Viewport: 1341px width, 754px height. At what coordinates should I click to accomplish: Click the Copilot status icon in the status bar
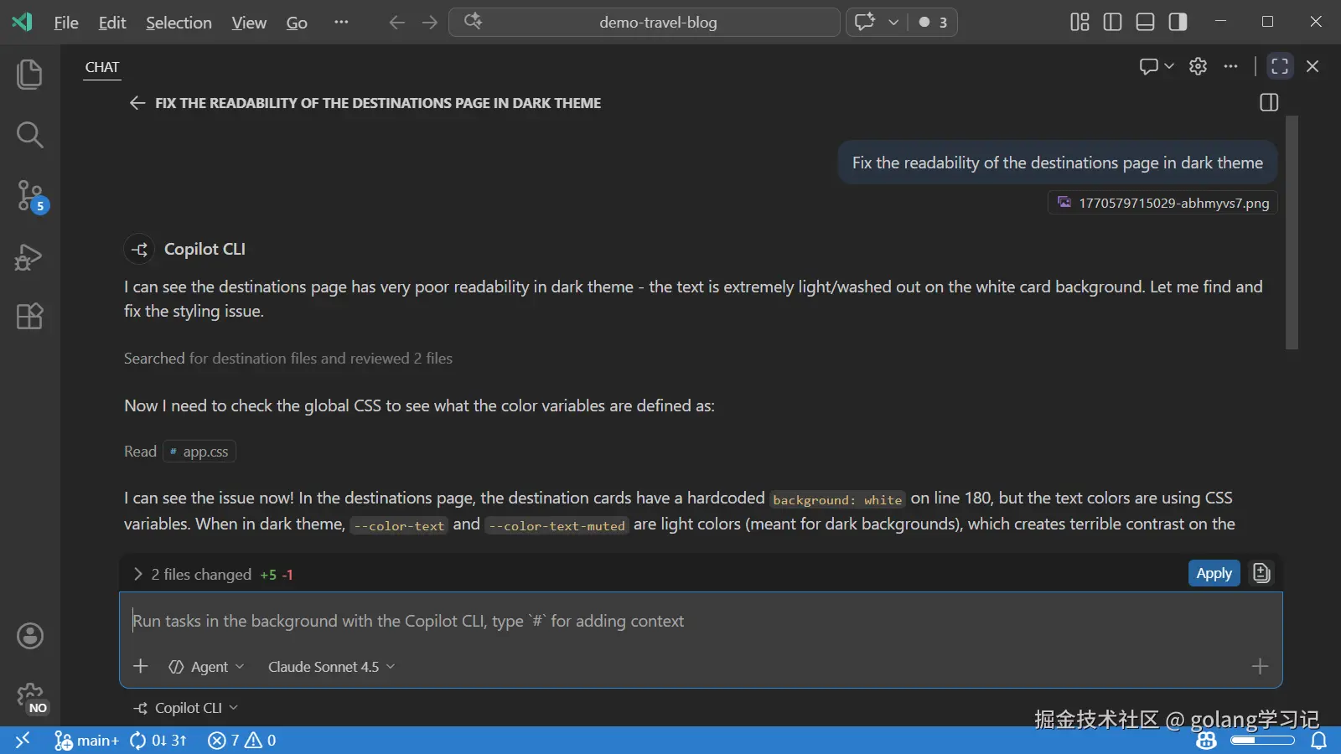coord(1206,740)
